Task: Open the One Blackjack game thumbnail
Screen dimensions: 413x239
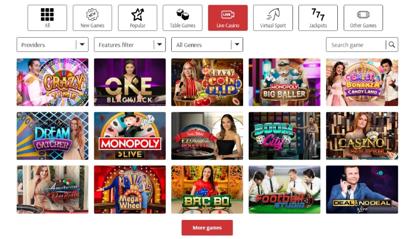Action: tap(130, 82)
